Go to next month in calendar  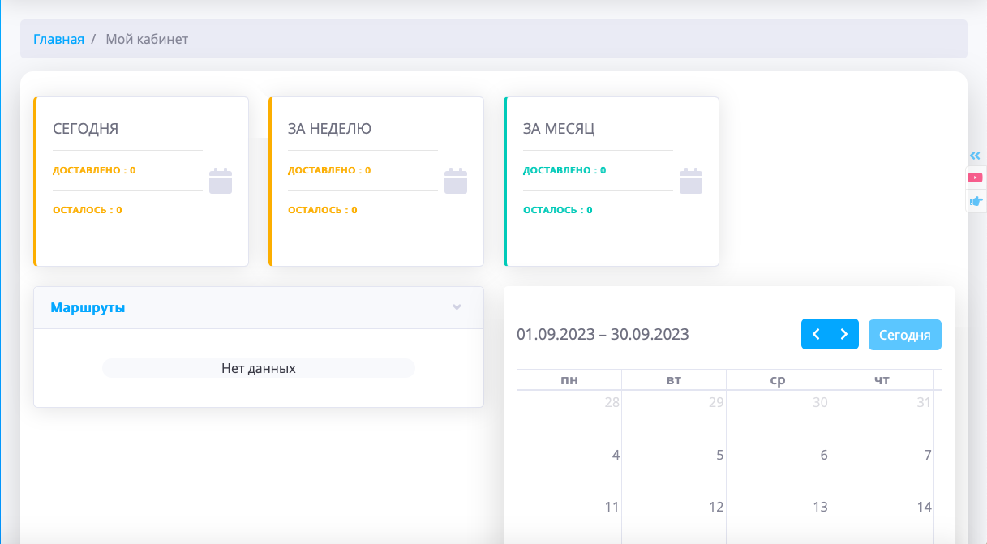[844, 334]
